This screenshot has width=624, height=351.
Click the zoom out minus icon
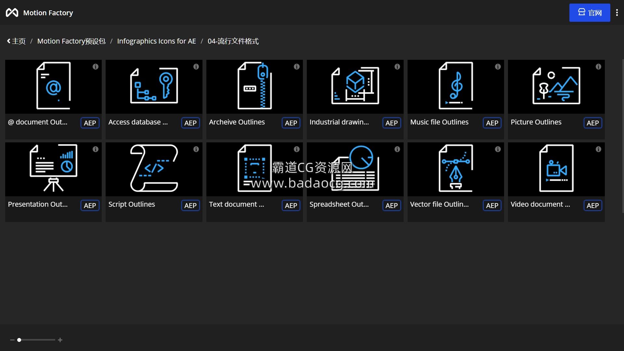coord(12,340)
